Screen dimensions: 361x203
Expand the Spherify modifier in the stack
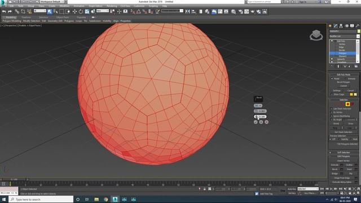coord(332,59)
